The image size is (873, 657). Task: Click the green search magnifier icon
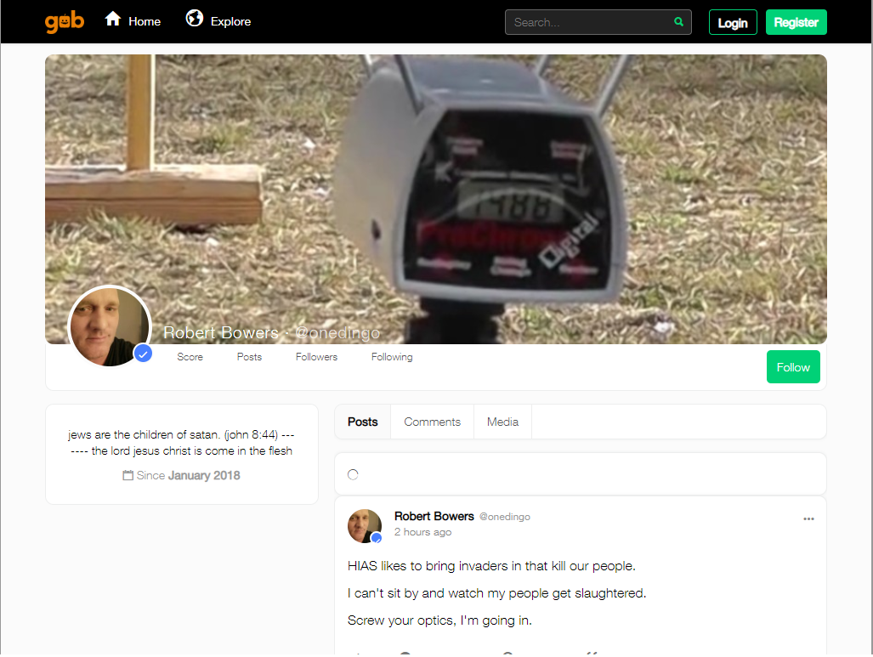pyautogui.click(x=678, y=22)
